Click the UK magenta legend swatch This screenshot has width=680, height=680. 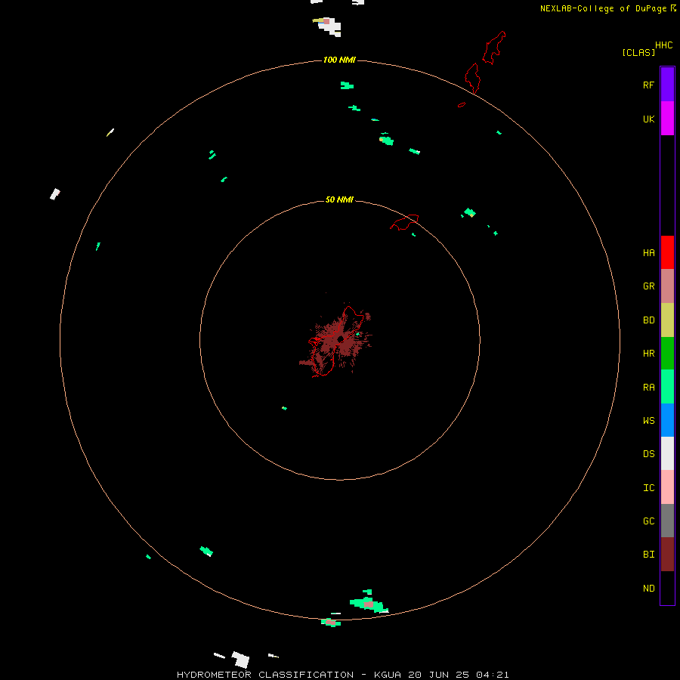tap(667, 119)
